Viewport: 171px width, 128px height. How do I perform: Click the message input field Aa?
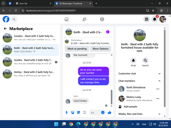point(95,113)
